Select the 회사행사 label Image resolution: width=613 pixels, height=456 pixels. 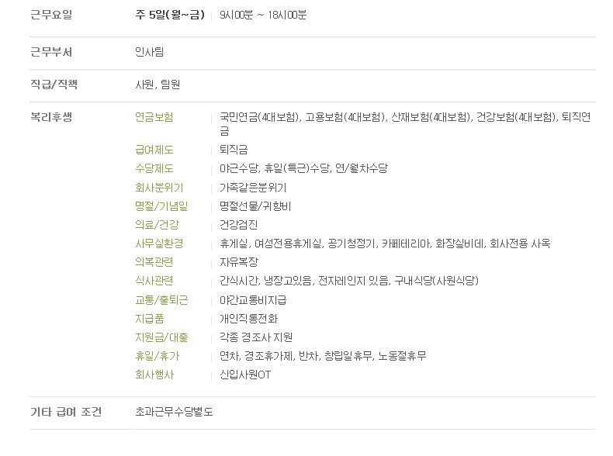click(154, 375)
